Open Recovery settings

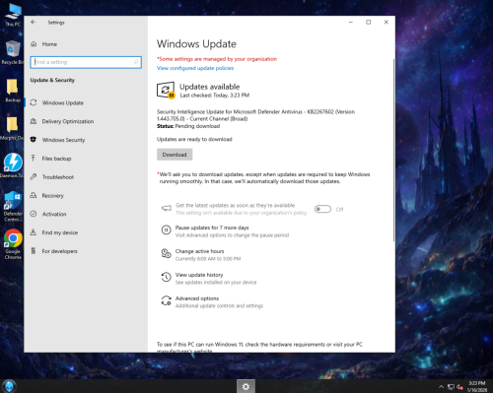coord(52,196)
